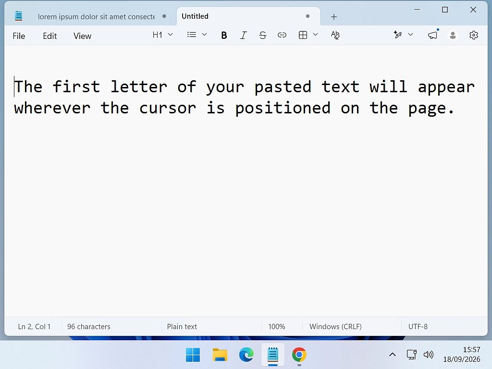Toggle strikethrough formatting

(263, 35)
